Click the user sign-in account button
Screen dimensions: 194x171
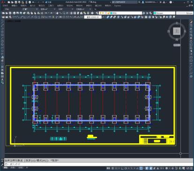(150, 2)
